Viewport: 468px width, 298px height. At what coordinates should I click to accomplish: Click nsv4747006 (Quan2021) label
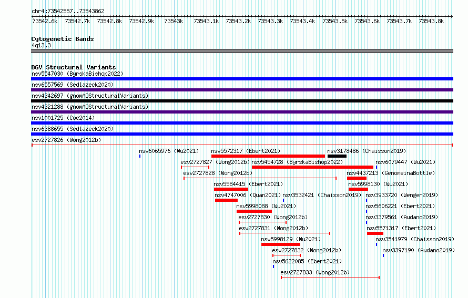click(248, 195)
